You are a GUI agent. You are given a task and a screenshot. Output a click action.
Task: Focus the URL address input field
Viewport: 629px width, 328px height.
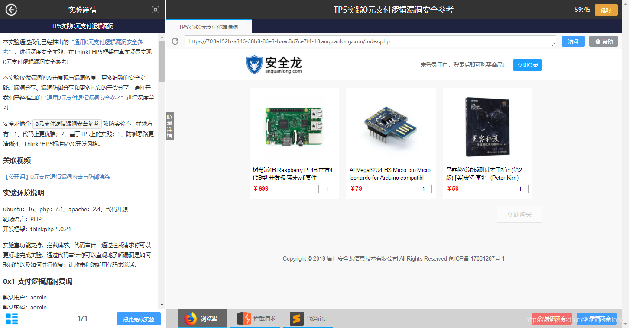[370, 41]
